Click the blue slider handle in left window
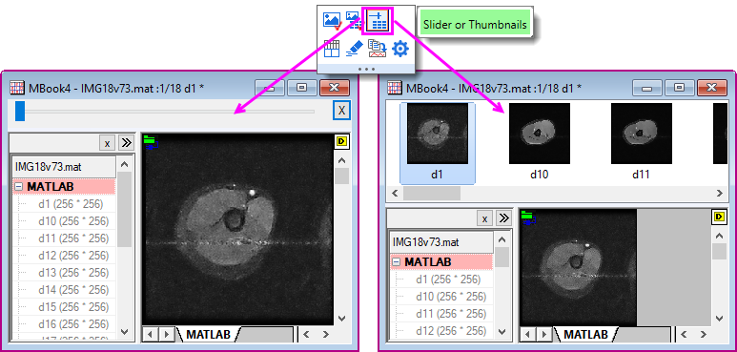 point(20,111)
